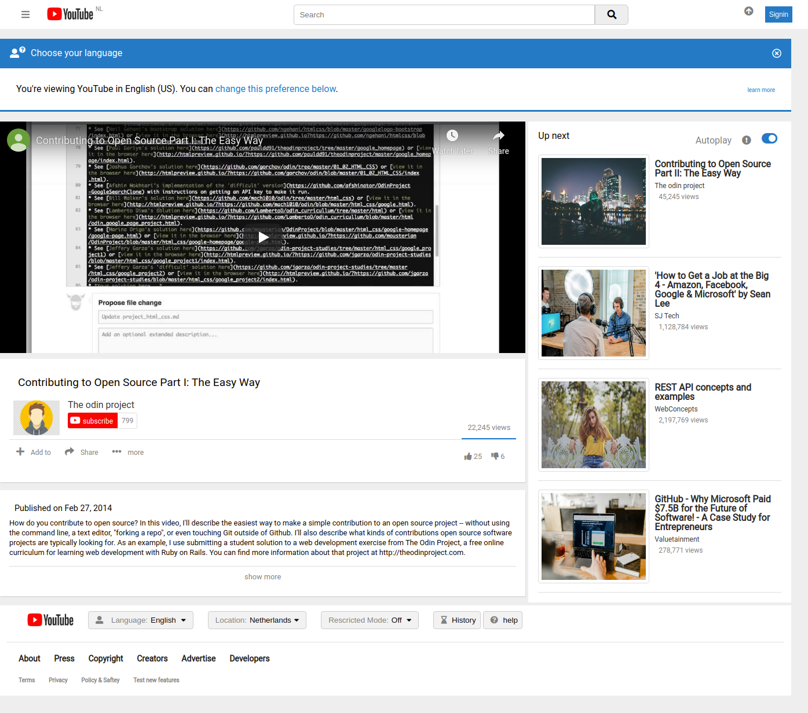Click WebConcepts channel name

(x=676, y=409)
